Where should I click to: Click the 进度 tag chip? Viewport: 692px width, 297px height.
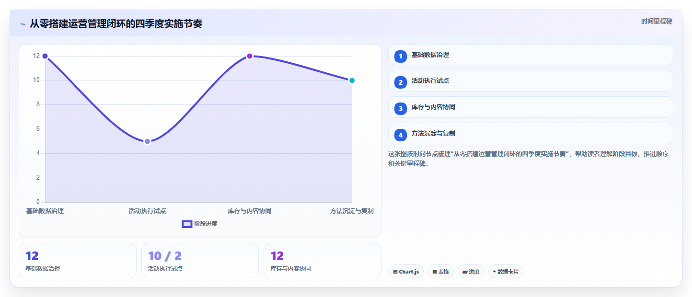tap(471, 272)
